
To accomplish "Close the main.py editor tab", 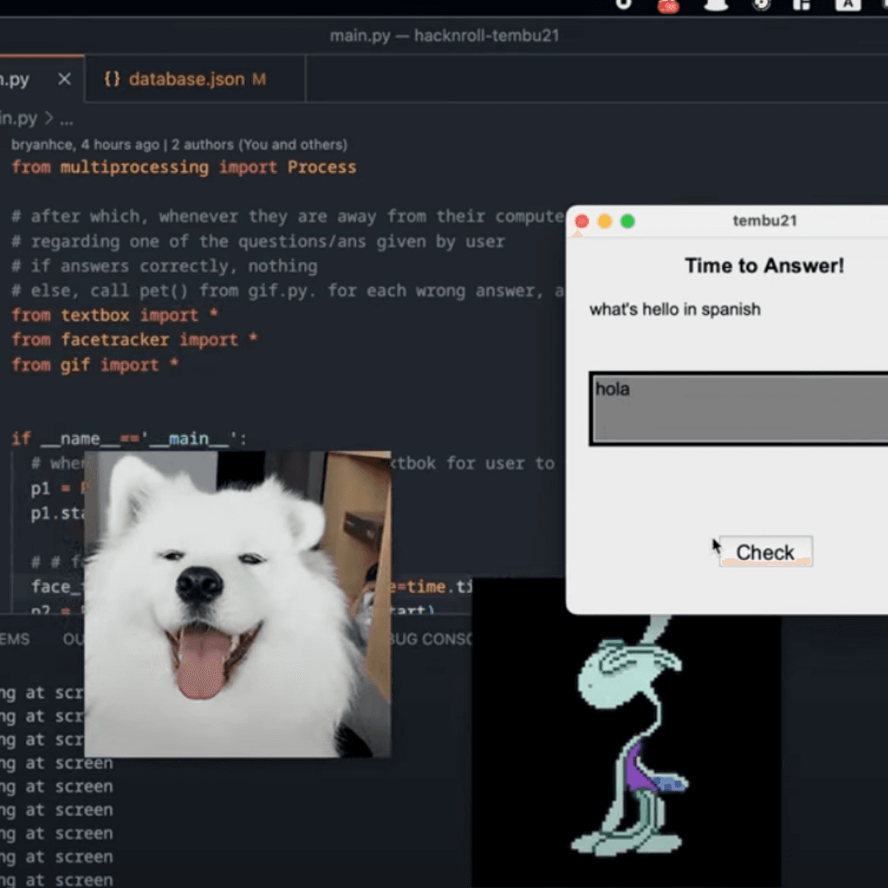I will pyautogui.click(x=64, y=80).
